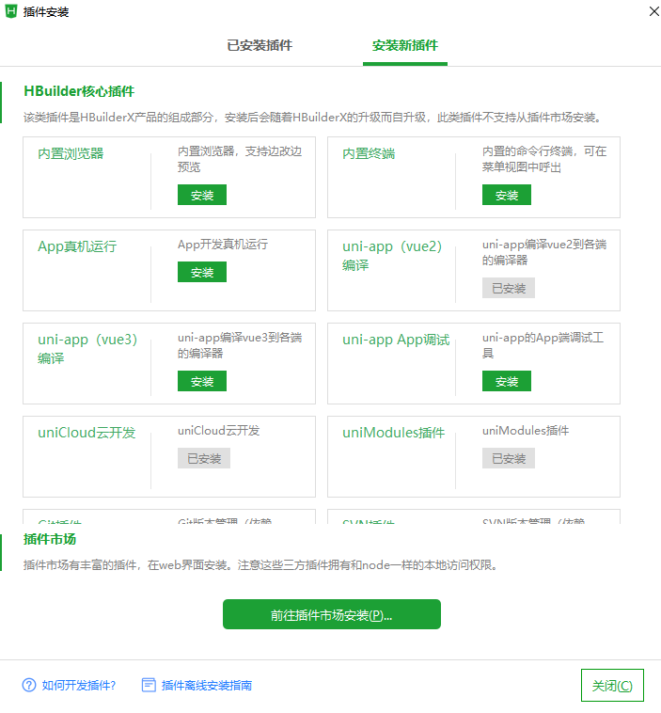This screenshot has height=713, width=661.
Task: Install the uni-app (vue3) 编译 plugin
Action: [202, 381]
